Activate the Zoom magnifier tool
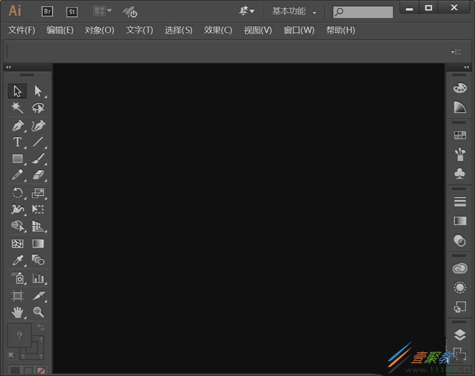The image size is (475, 376). tap(38, 312)
